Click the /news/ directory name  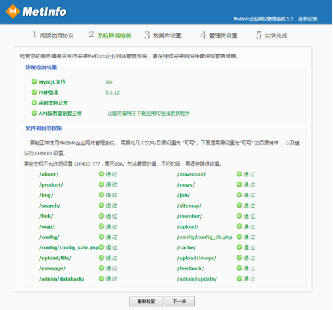[186, 185]
